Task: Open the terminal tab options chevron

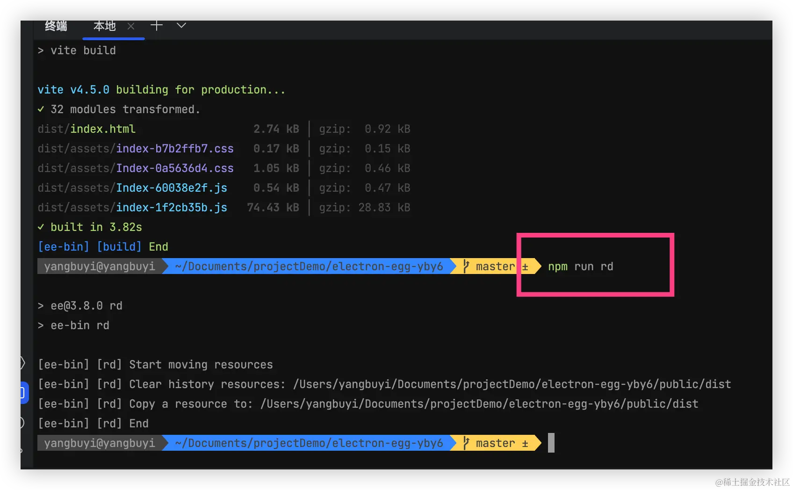Action: [x=181, y=25]
